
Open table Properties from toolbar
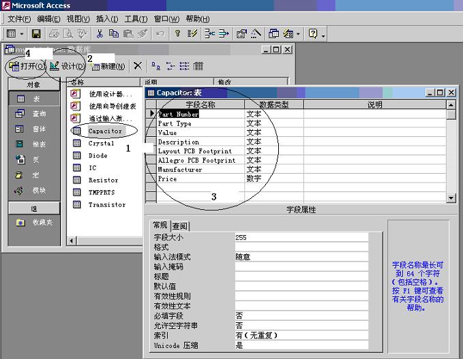click(241, 33)
